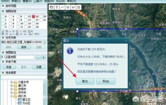Select the circle selection tool
Viewport: 166px width, 105px height.
pos(68,7)
